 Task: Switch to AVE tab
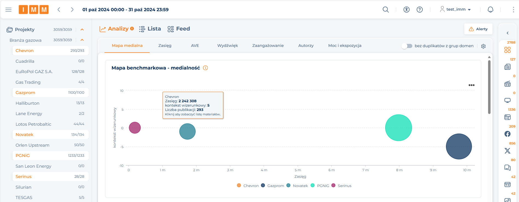point(195,46)
